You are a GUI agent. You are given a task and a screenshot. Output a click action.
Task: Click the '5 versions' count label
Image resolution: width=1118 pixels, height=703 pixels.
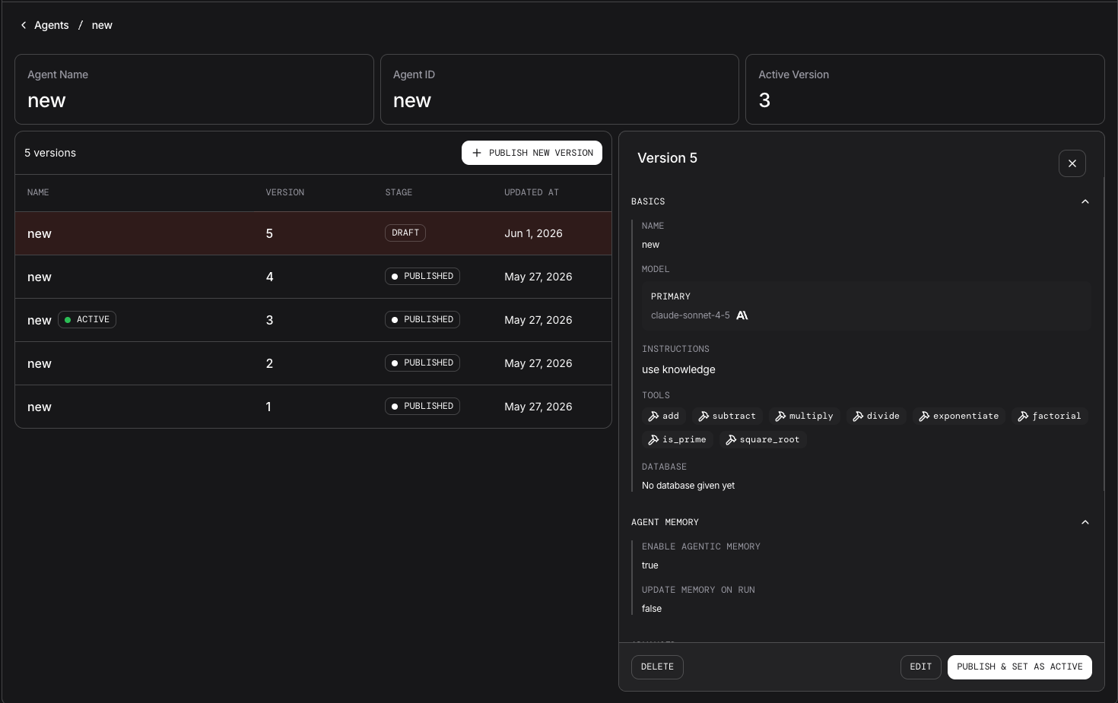click(50, 153)
